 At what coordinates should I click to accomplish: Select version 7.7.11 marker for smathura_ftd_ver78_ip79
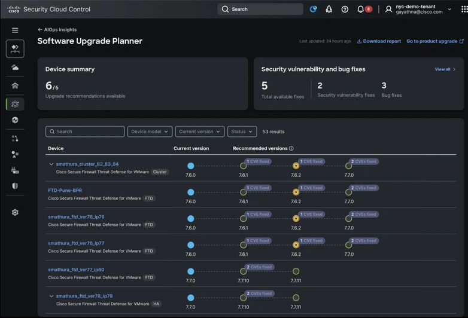(x=296, y=298)
